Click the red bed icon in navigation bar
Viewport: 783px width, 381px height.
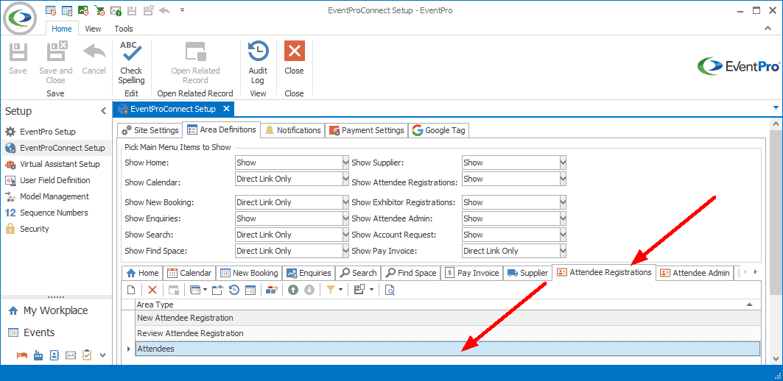tap(22, 355)
